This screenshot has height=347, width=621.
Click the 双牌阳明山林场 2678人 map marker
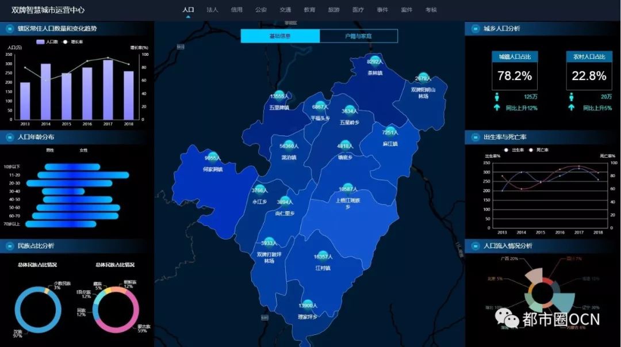coord(423,78)
